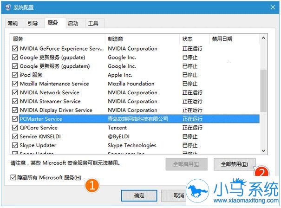The width and height of the screenshot is (281, 208).
Task: Click the 全部禁用(D) button
Action: coord(235,164)
